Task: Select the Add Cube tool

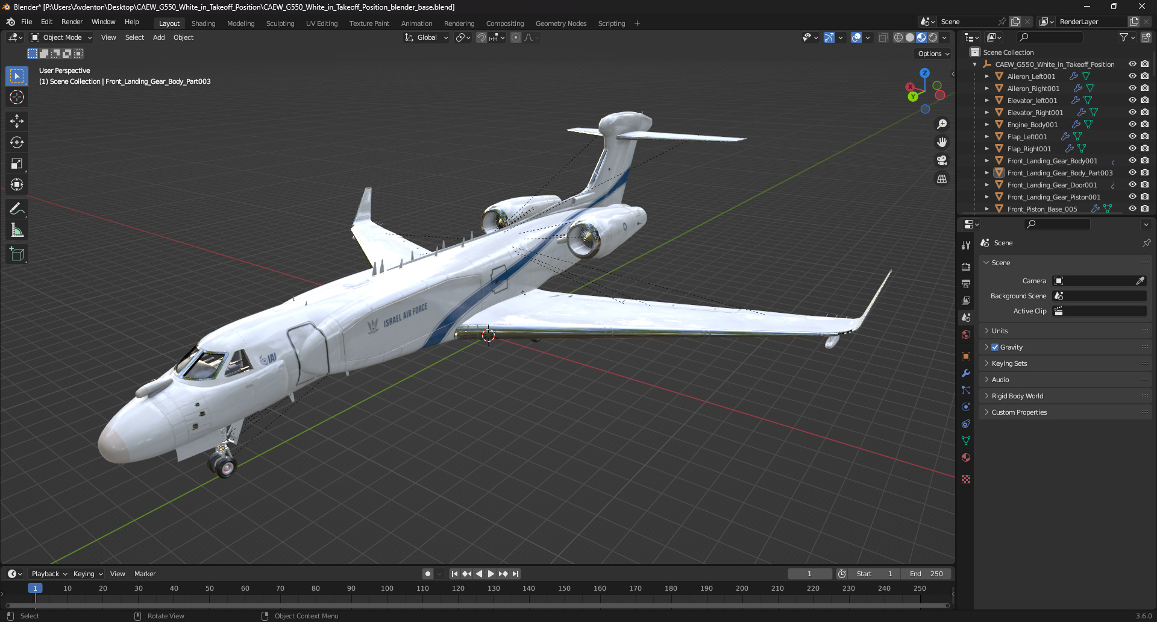Action: [17, 254]
